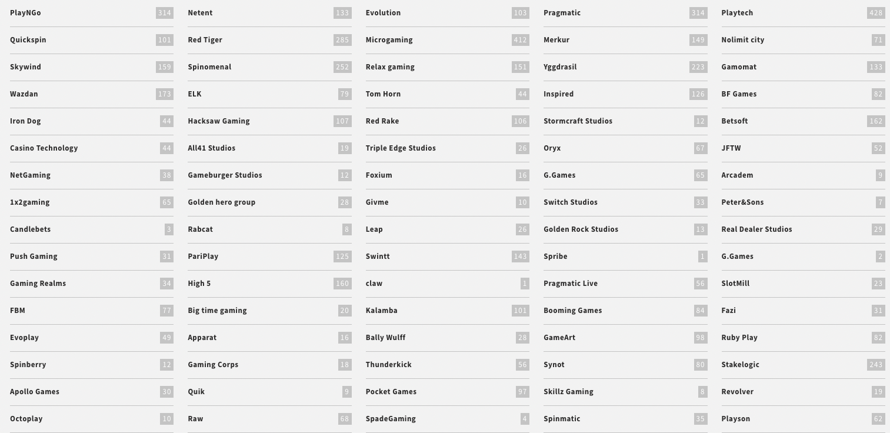Open the Red Tiger games list
This screenshot has width=890, height=433.
pos(269,40)
